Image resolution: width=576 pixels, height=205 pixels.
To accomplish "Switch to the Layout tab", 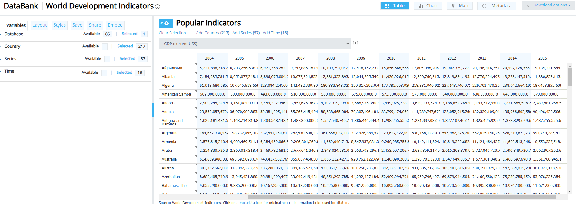I will (39, 25).
